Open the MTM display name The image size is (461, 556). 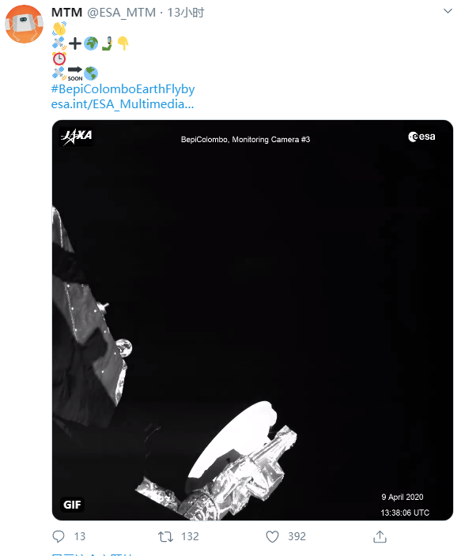[66, 13]
